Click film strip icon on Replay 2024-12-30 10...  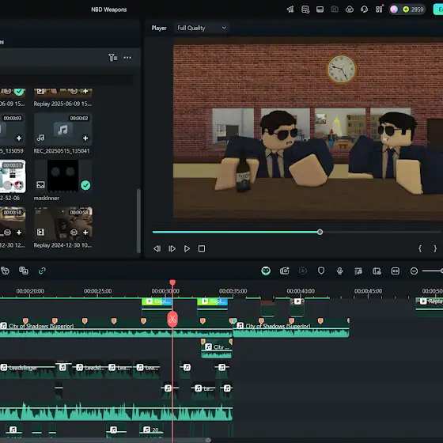[x=40, y=233]
